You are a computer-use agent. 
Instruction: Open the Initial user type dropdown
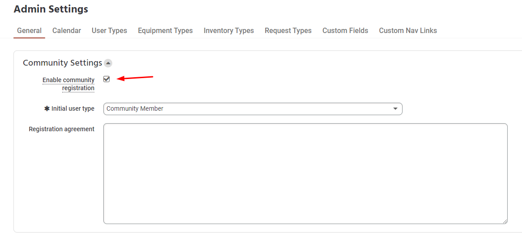pos(252,109)
